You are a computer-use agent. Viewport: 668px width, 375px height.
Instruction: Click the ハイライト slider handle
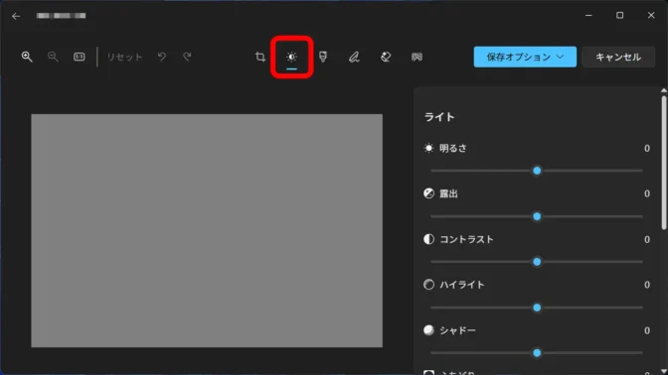(537, 308)
